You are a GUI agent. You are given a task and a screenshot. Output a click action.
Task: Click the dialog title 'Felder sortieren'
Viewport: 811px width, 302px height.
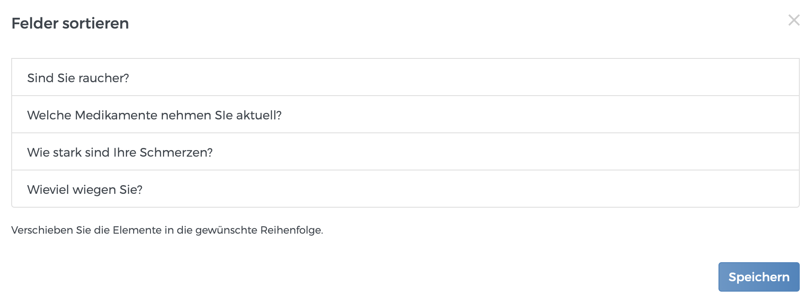click(70, 24)
